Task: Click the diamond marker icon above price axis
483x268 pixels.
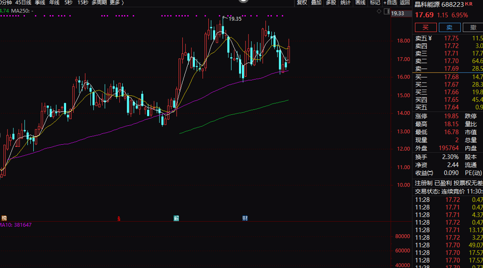Action: (x=379, y=10)
